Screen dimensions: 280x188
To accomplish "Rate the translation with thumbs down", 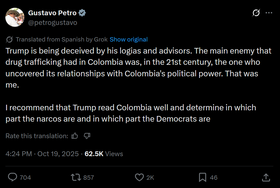I will (87, 136).
